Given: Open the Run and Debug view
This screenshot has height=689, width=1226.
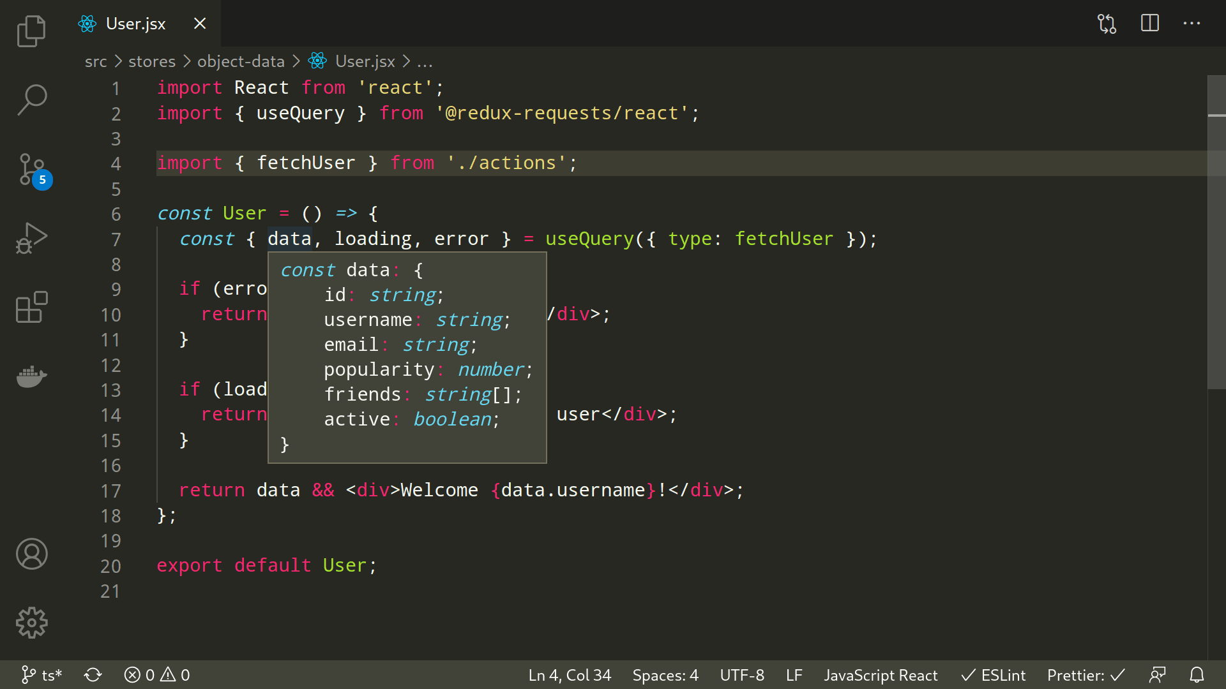Looking at the screenshot, I should click(x=31, y=239).
